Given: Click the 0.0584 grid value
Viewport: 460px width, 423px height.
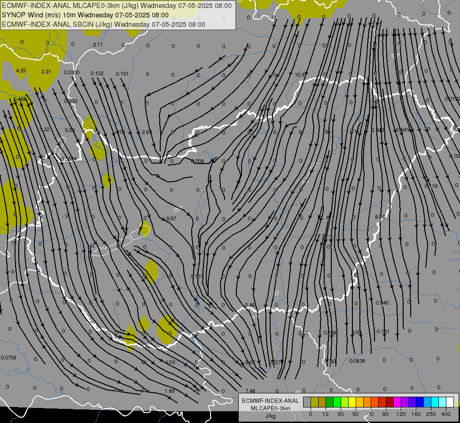Looking at the screenshot, I should point(69,159).
